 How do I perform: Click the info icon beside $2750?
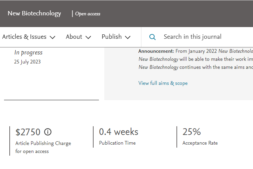(x=48, y=132)
